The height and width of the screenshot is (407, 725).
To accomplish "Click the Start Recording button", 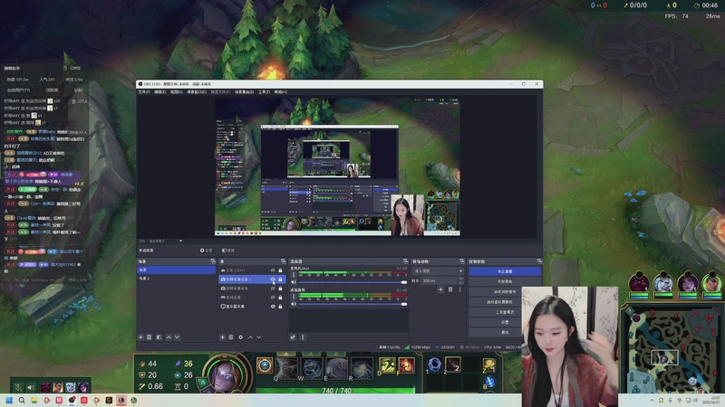I will pos(505,281).
